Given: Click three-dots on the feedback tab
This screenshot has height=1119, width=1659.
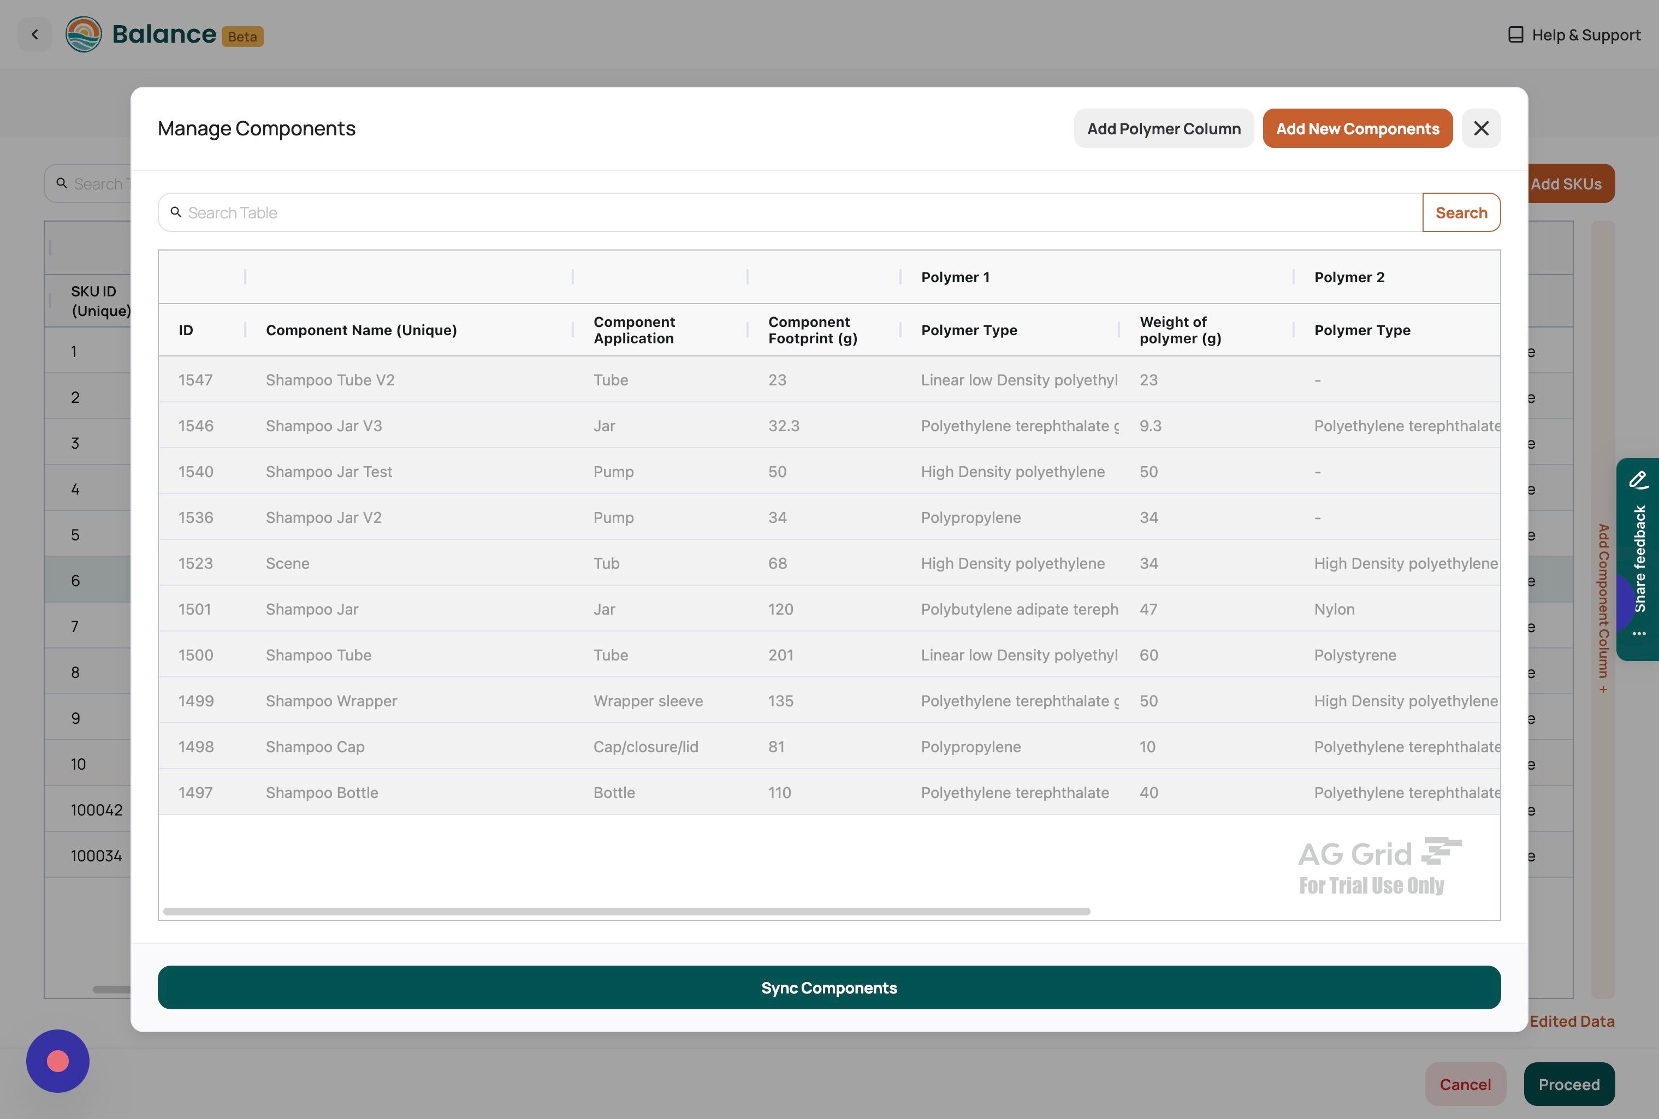Looking at the screenshot, I should pyautogui.click(x=1639, y=633).
